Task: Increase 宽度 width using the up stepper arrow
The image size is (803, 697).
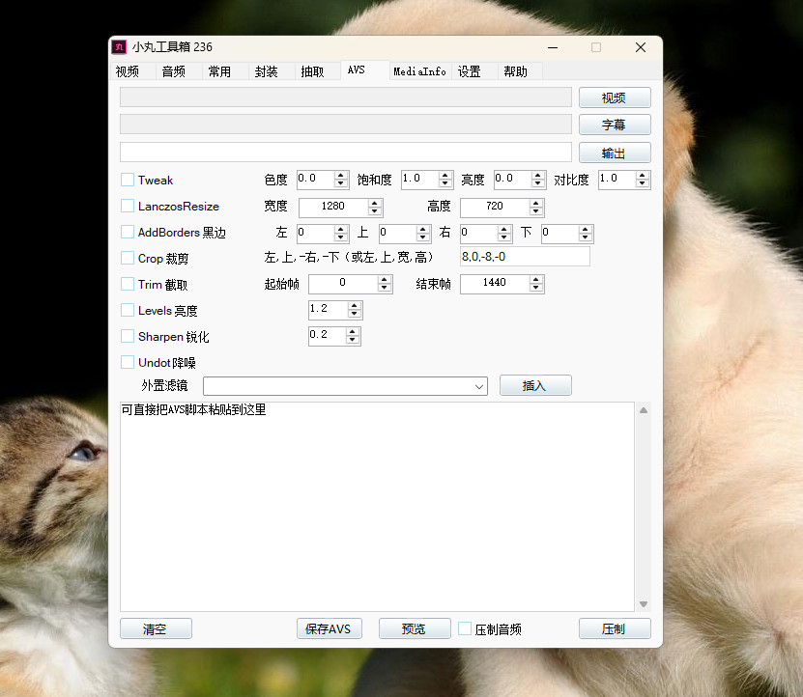Action: (375, 203)
